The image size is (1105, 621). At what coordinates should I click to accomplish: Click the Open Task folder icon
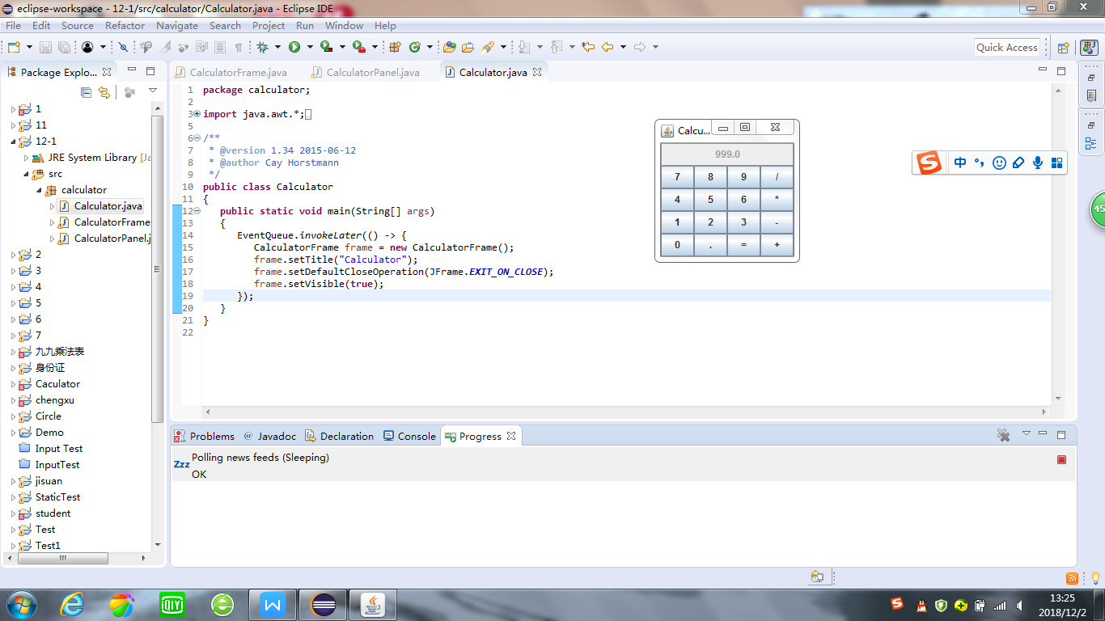click(x=468, y=47)
